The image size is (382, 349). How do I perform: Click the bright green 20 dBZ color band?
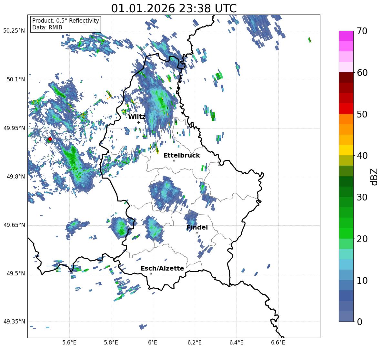(346, 233)
